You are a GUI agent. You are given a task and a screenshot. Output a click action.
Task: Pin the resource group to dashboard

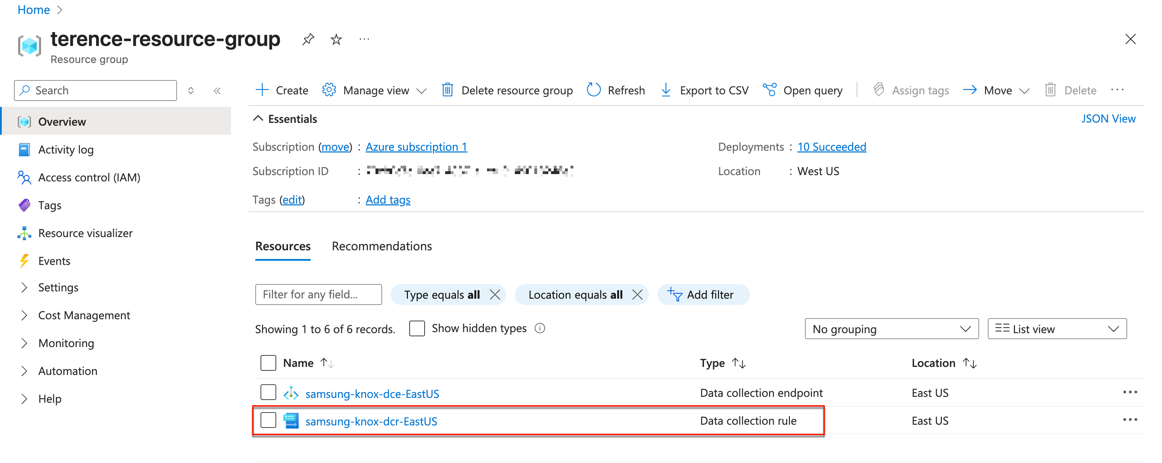[x=308, y=40]
